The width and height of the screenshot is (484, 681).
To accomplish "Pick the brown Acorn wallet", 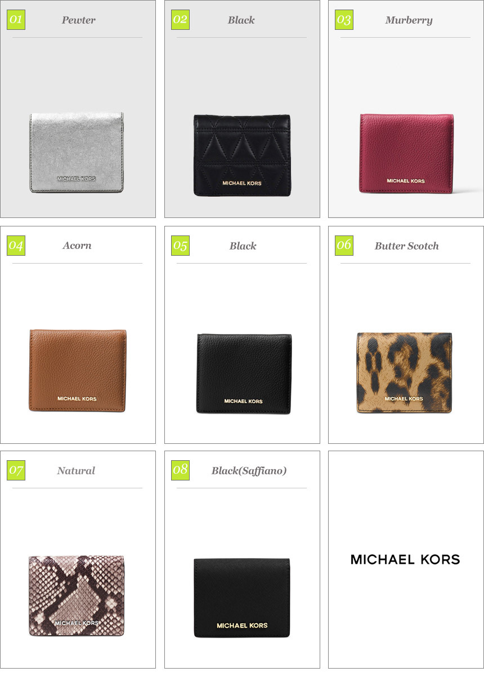I will 78,371.
